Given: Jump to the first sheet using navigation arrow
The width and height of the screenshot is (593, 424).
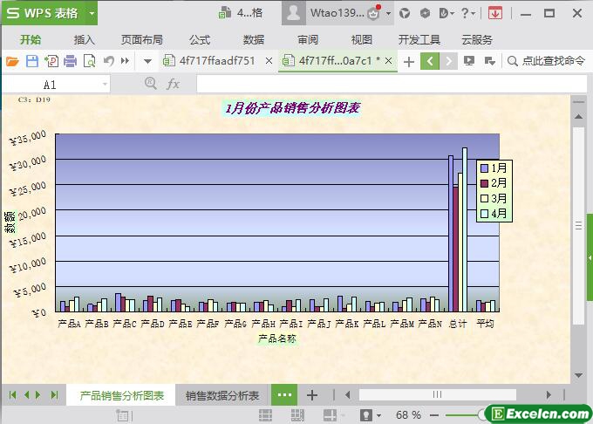Looking at the screenshot, I should [x=12, y=395].
